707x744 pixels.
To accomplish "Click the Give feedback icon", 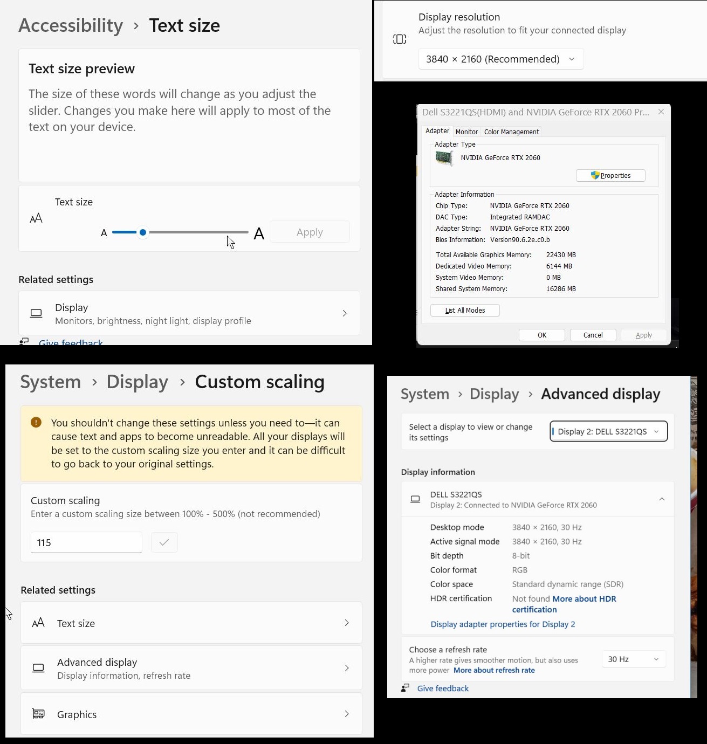I will coord(404,688).
